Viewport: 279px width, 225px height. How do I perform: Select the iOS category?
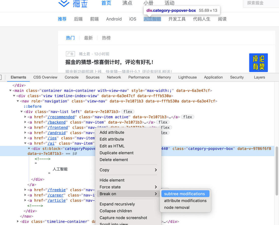point(133,19)
